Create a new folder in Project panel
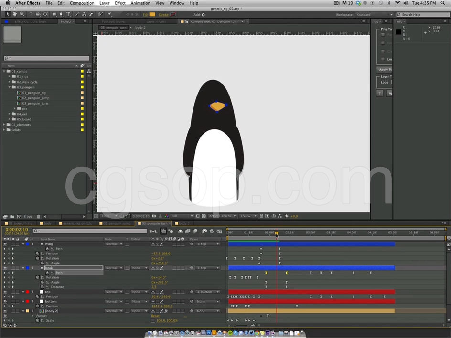Viewport: 451px width, 338px height. pos(12,216)
